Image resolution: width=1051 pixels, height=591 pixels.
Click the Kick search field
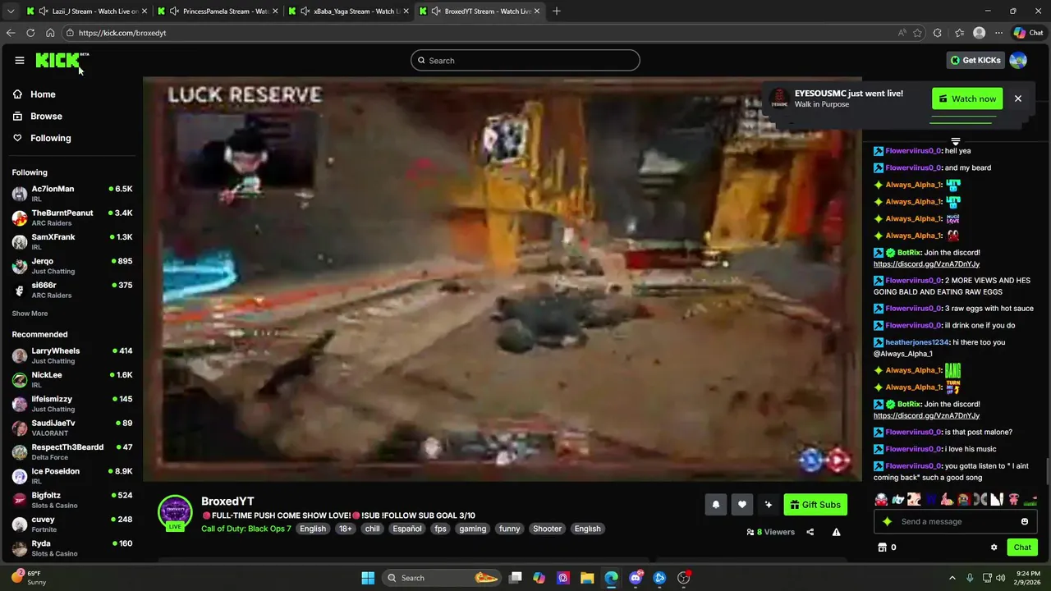[x=525, y=60]
